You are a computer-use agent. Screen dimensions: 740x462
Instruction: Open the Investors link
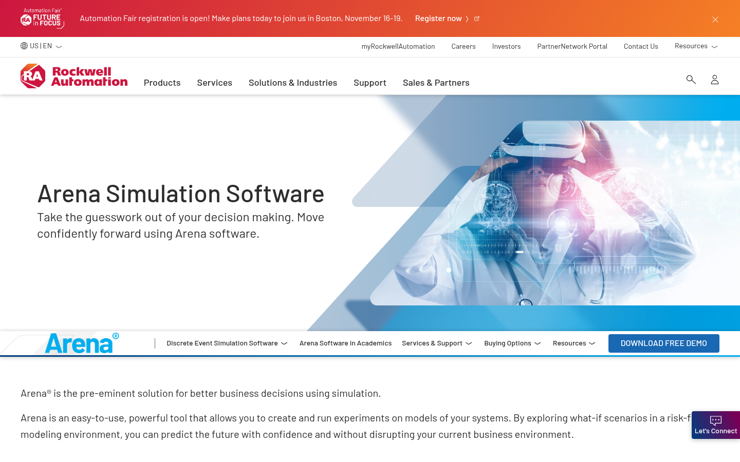point(507,46)
